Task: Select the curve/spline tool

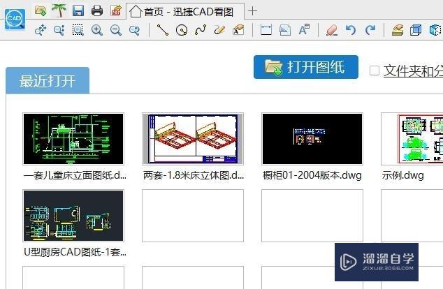Action: pos(201,30)
